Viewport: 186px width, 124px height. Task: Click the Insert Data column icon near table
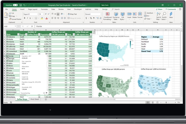(94, 32)
